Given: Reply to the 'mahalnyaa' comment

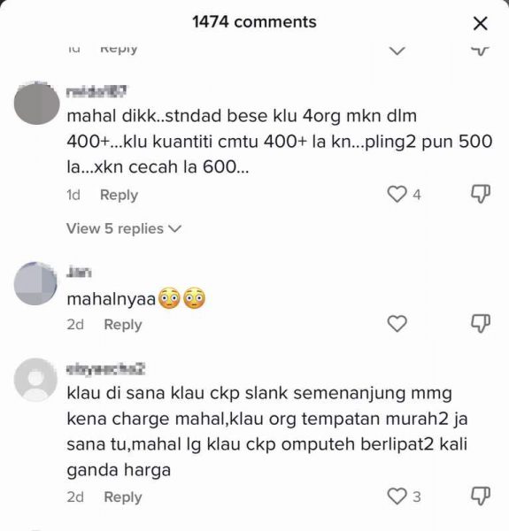Looking at the screenshot, I should point(123,325).
